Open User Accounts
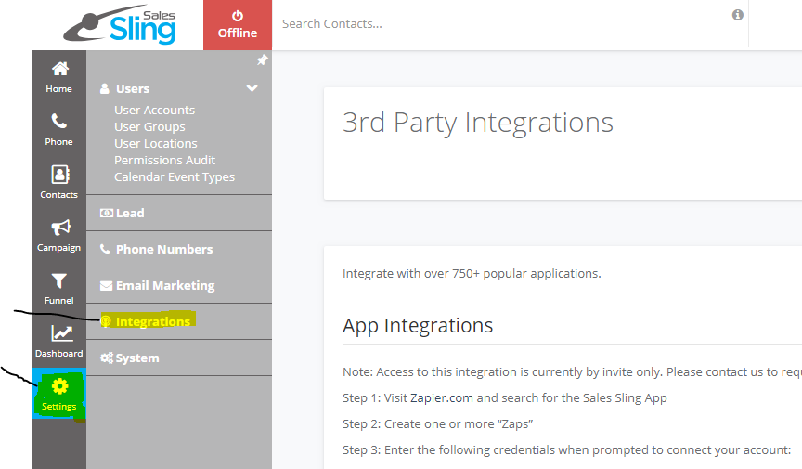The width and height of the screenshot is (802, 469). pyautogui.click(x=154, y=111)
